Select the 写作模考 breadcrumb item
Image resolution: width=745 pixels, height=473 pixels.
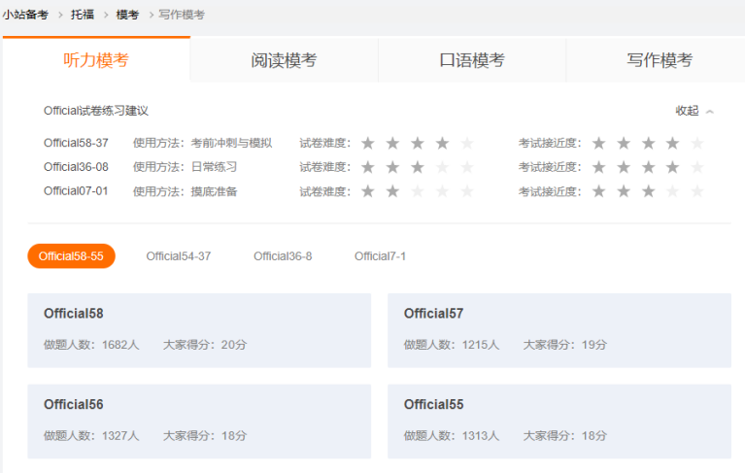pyautogui.click(x=182, y=15)
